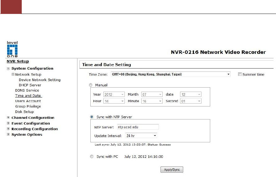This screenshot has height=177, width=276.
Task: Expand Recording Configuration section
Action: click(x=8, y=129)
